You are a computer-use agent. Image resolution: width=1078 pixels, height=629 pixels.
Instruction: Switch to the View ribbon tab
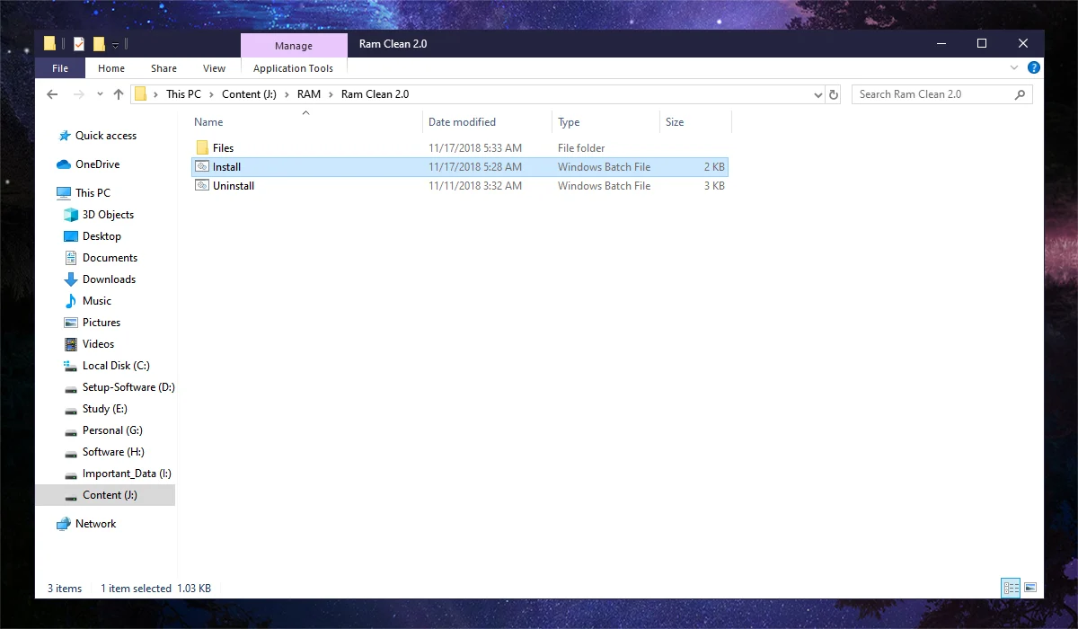pos(214,68)
